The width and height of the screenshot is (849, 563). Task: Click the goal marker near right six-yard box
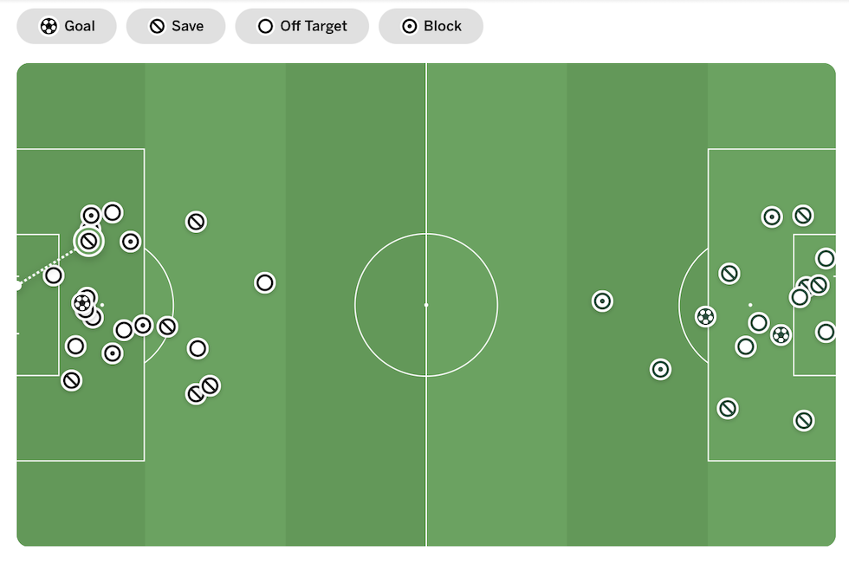coord(781,335)
